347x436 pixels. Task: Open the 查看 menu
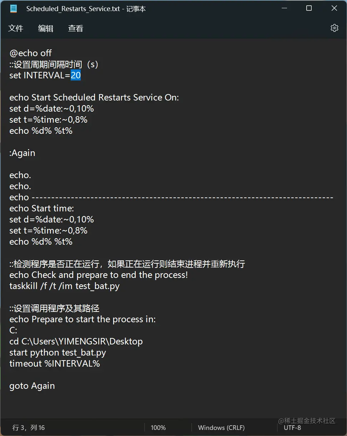[x=75, y=28]
